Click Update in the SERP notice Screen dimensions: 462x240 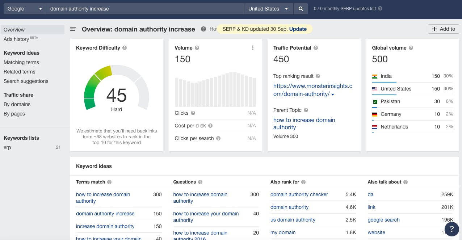pos(298,29)
